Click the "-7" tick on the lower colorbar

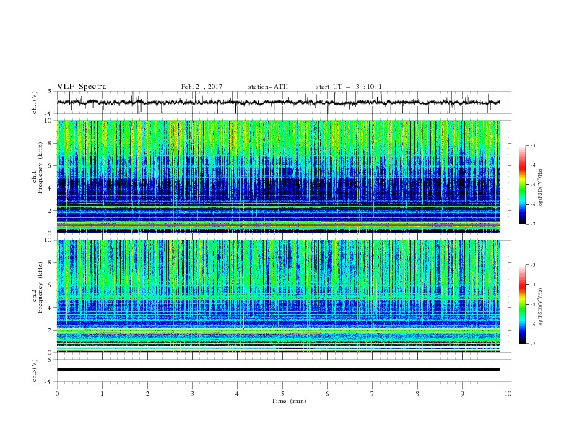click(x=532, y=343)
